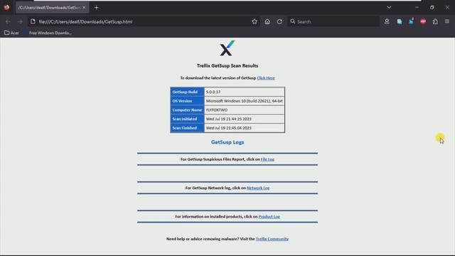This screenshot has height=256, width=455.
Task: Go to homepage with the home icon
Action: [x=267, y=21]
